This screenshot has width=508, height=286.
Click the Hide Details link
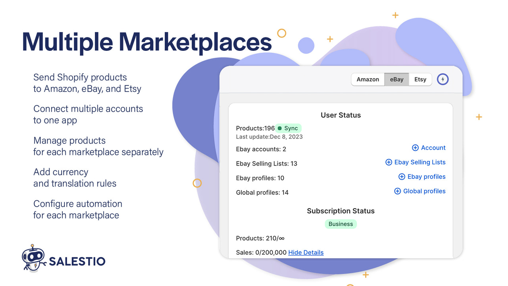[x=306, y=252]
